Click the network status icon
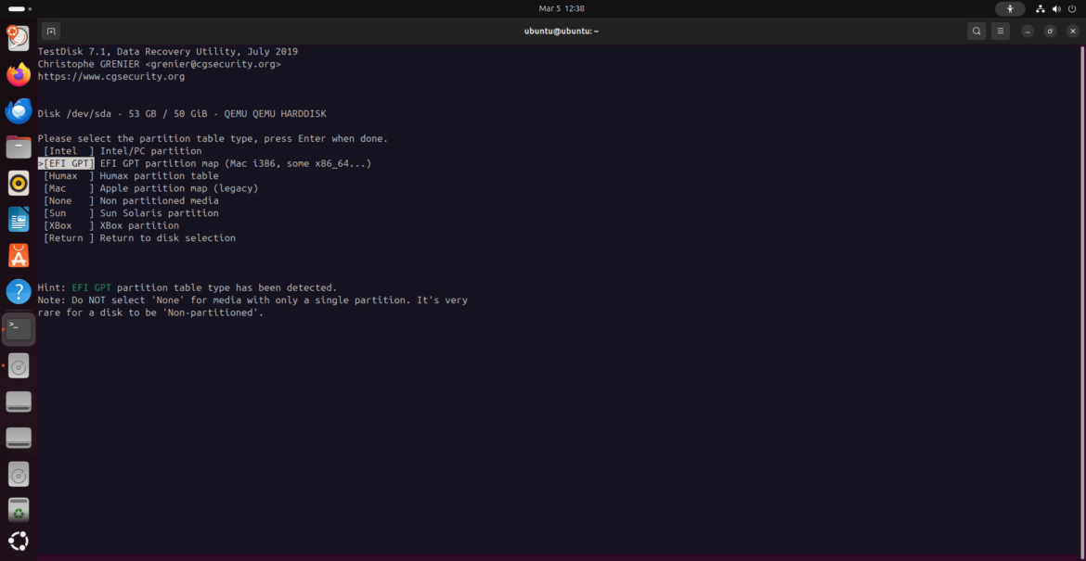Viewport: 1086px width, 561px height. point(1041,9)
